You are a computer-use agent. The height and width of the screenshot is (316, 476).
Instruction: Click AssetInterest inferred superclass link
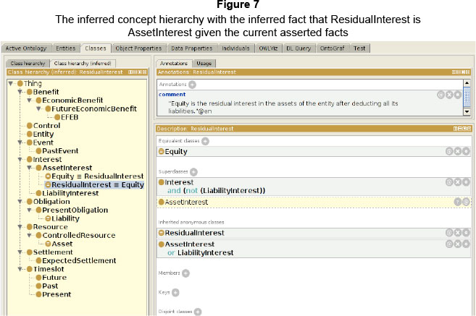click(186, 202)
